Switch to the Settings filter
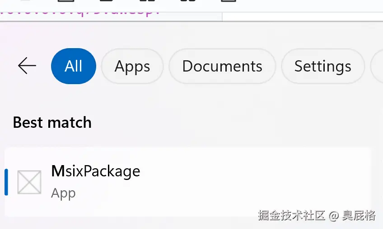Image resolution: width=383 pixels, height=229 pixels. [322, 66]
